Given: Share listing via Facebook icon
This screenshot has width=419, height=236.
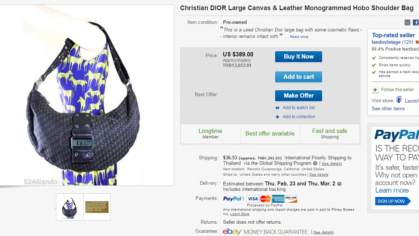Looking at the screenshot, I should [416, 23].
